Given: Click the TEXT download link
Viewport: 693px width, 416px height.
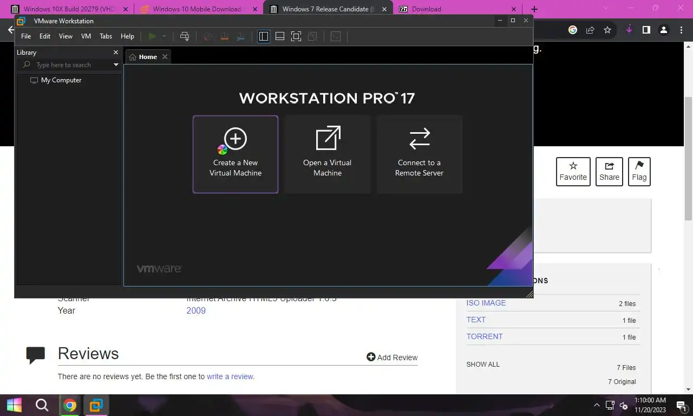Looking at the screenshot, I should (476, 320).
